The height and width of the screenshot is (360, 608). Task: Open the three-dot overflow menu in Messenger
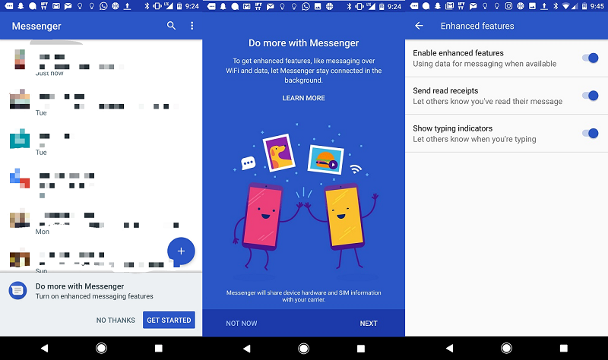192,26
